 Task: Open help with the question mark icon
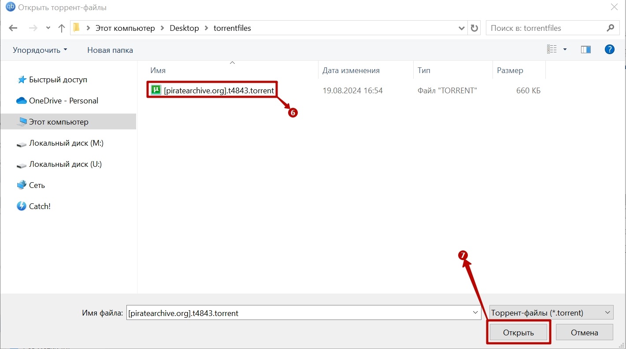click(x=610, y=50)
